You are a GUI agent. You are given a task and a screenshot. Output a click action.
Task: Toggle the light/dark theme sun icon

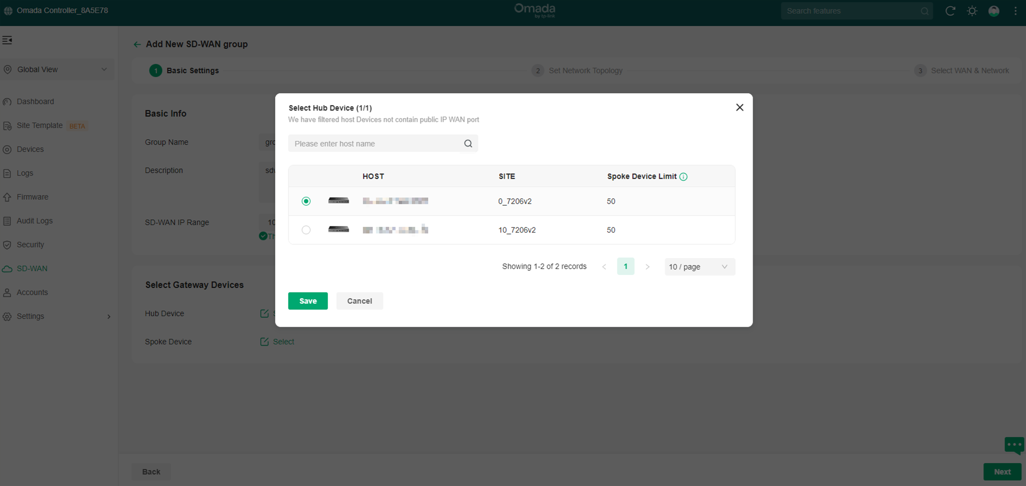972,11
